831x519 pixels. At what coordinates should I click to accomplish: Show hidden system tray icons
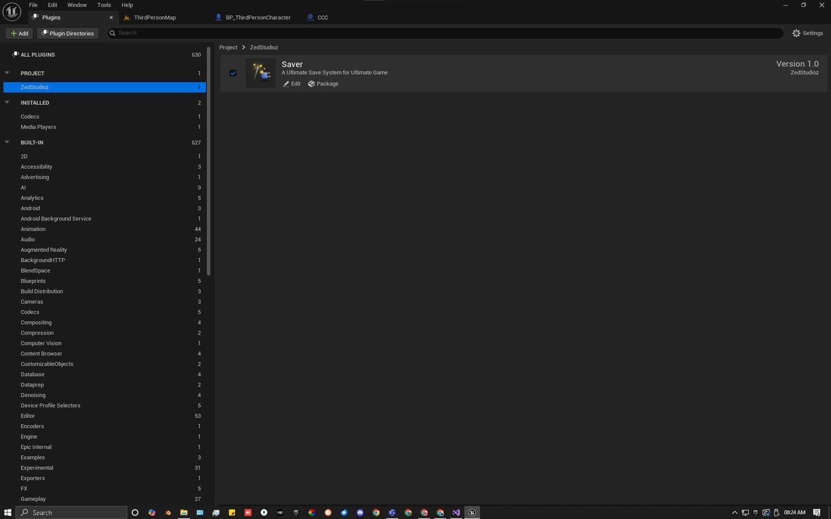coord(735,513)
